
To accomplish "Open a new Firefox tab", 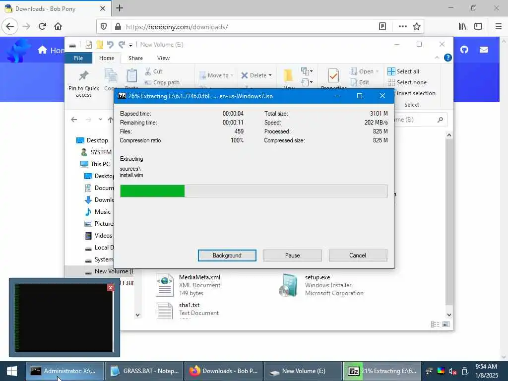I will click(120, 8).
